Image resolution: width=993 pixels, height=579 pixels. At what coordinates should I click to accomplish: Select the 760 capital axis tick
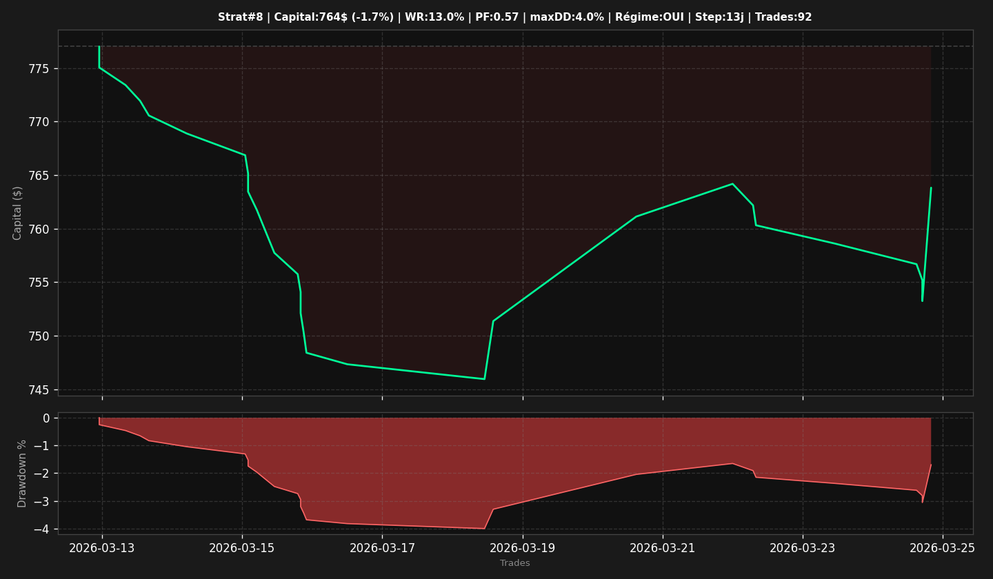40,230
